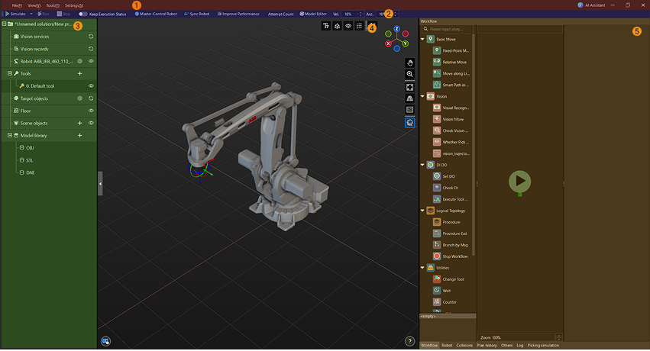
Task: Hide the Floor using its eye icon
Action: [x=92, y=111]
